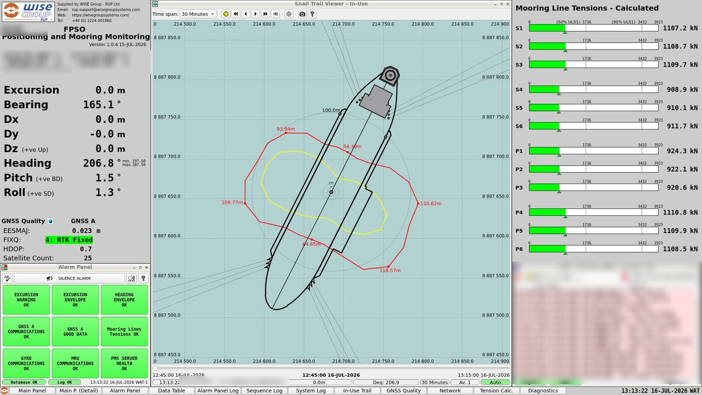
Task: Click the center-on-target crosshair icon
Action: (x=289, y=14)
